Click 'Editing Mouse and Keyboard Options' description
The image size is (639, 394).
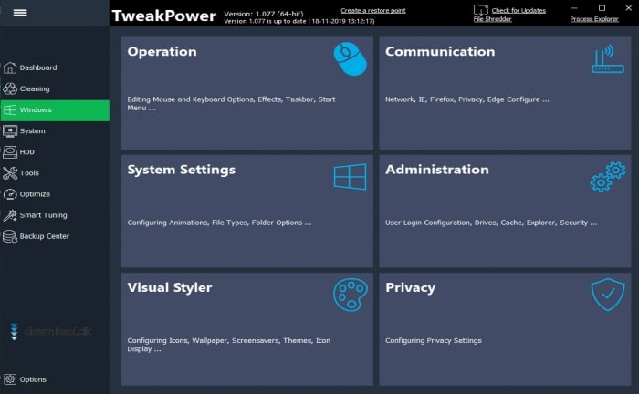[231, 103]
